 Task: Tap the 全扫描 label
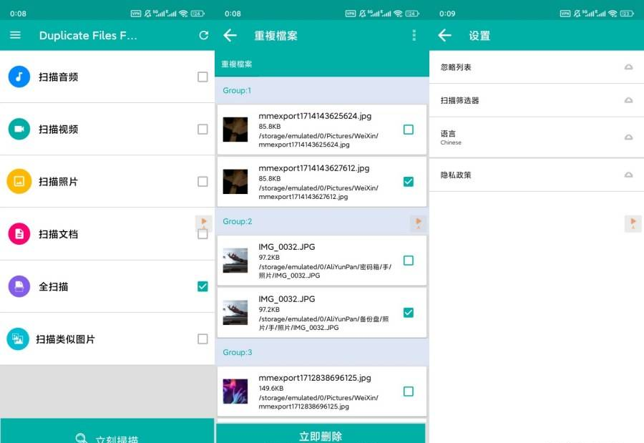click(54, 286)
